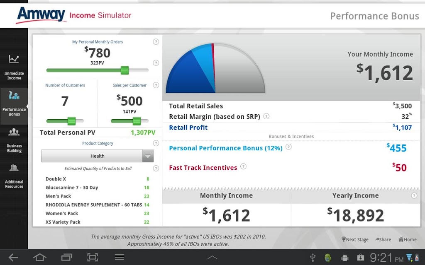Show help for Product Category

click(x=156, y=143)
